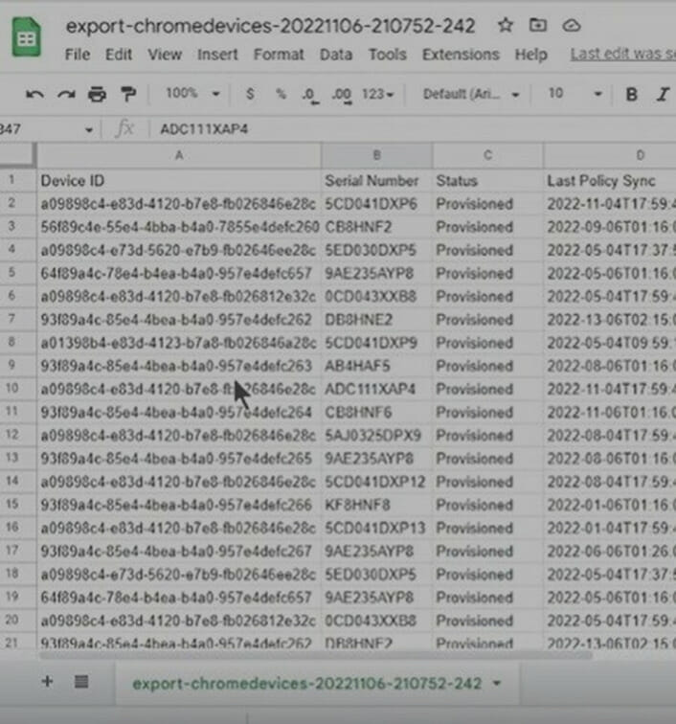Select device ID starting with 56f89c4e
The width and height of the screenshot is (676, 724).
179,227
